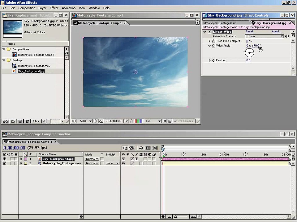Toggle lock box for Motorcycle_Footage.mov layer

16,163
